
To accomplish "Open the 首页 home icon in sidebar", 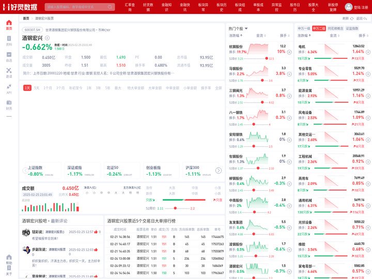I will click(x=9, y=23).
